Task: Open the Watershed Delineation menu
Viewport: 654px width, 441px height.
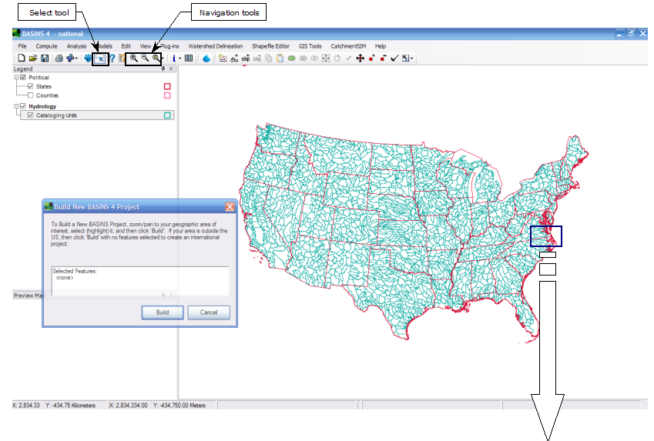Action: 215,46
